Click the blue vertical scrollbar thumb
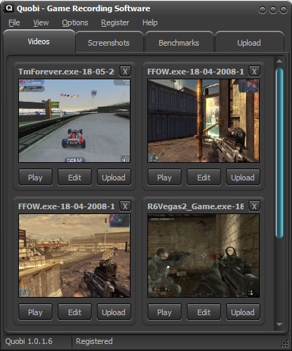The height and width of the screenshot is (351, 292). pos(279,153)
